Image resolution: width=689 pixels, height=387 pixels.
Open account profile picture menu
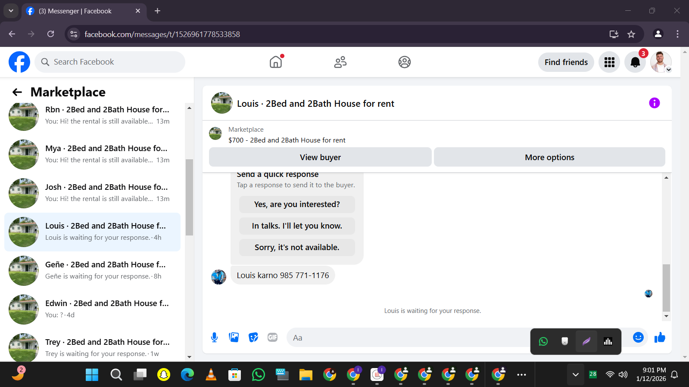[661, 62]
